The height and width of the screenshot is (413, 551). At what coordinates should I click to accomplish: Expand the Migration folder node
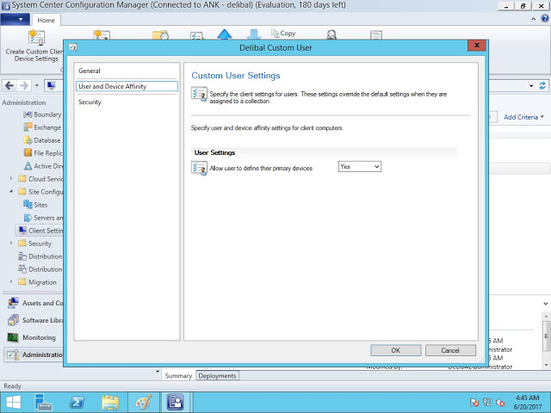click(11, 282)
